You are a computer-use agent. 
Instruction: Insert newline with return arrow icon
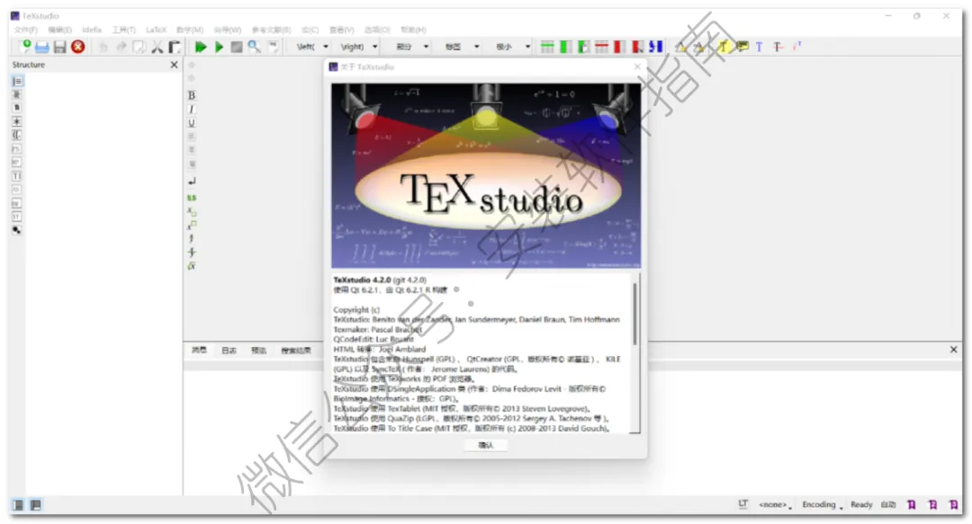coord(192,182)
